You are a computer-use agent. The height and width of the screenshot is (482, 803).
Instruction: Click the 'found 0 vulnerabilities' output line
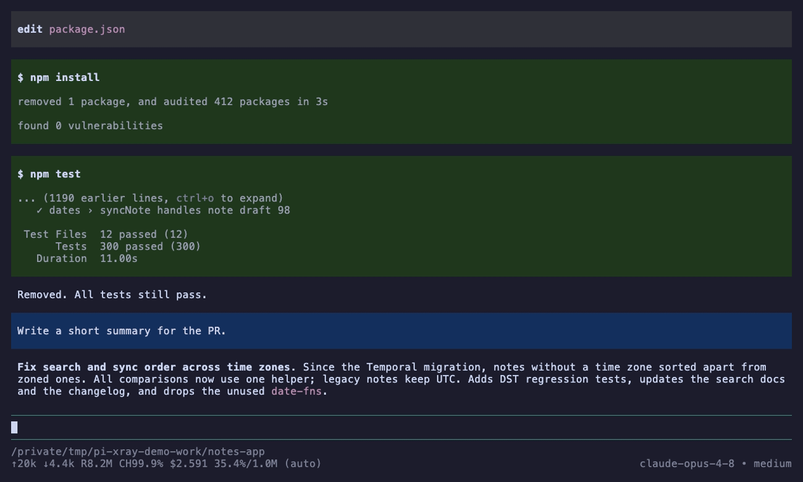pos(90,125)
